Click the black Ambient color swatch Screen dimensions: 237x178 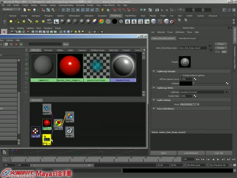[x=186, y=83]
